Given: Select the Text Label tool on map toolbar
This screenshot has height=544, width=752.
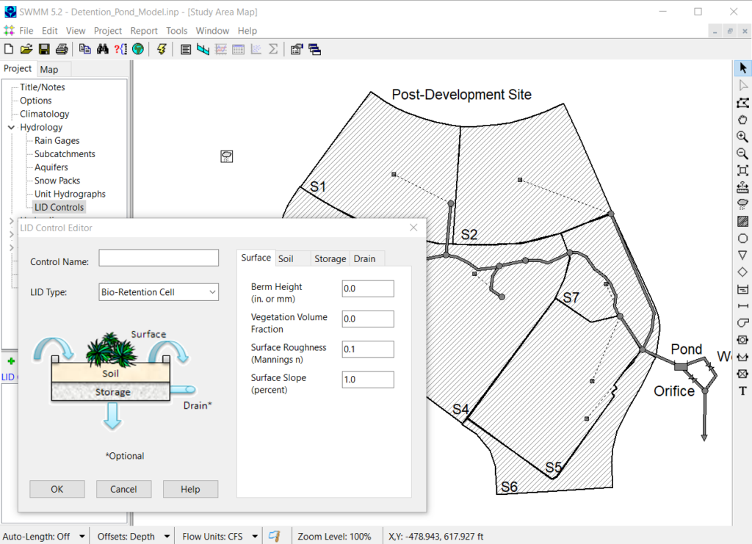Looking at the screenshot, I should [742, 391].
